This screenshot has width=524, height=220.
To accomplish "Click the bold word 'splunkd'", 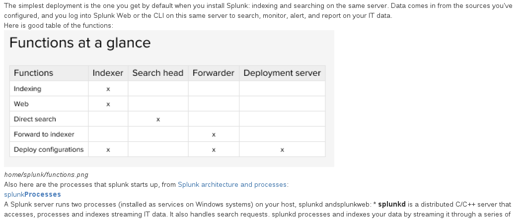I will pos(392,204).
